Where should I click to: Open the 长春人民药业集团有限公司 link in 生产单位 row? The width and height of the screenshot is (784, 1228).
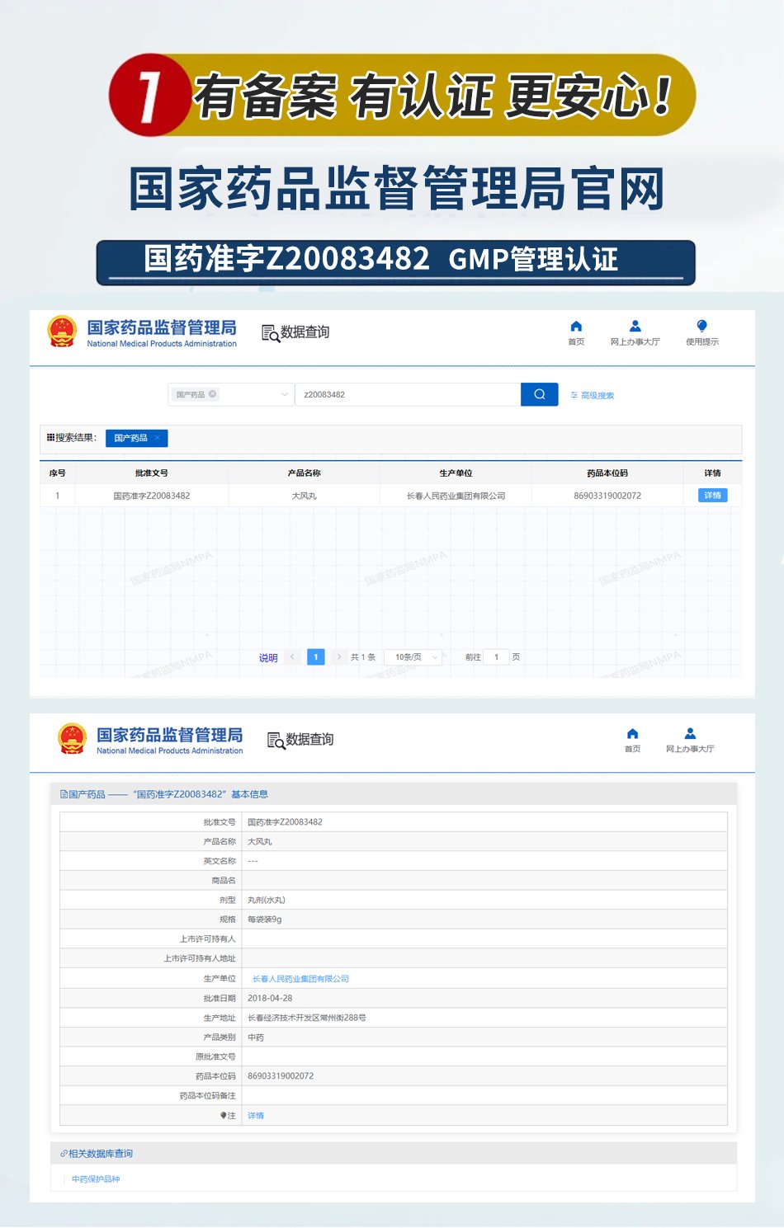300,979
